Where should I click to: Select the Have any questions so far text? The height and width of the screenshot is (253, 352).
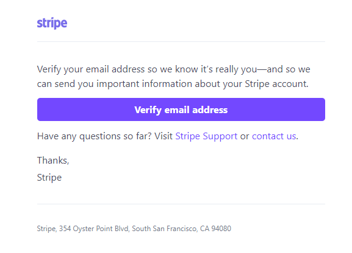(x=95, y=136)
